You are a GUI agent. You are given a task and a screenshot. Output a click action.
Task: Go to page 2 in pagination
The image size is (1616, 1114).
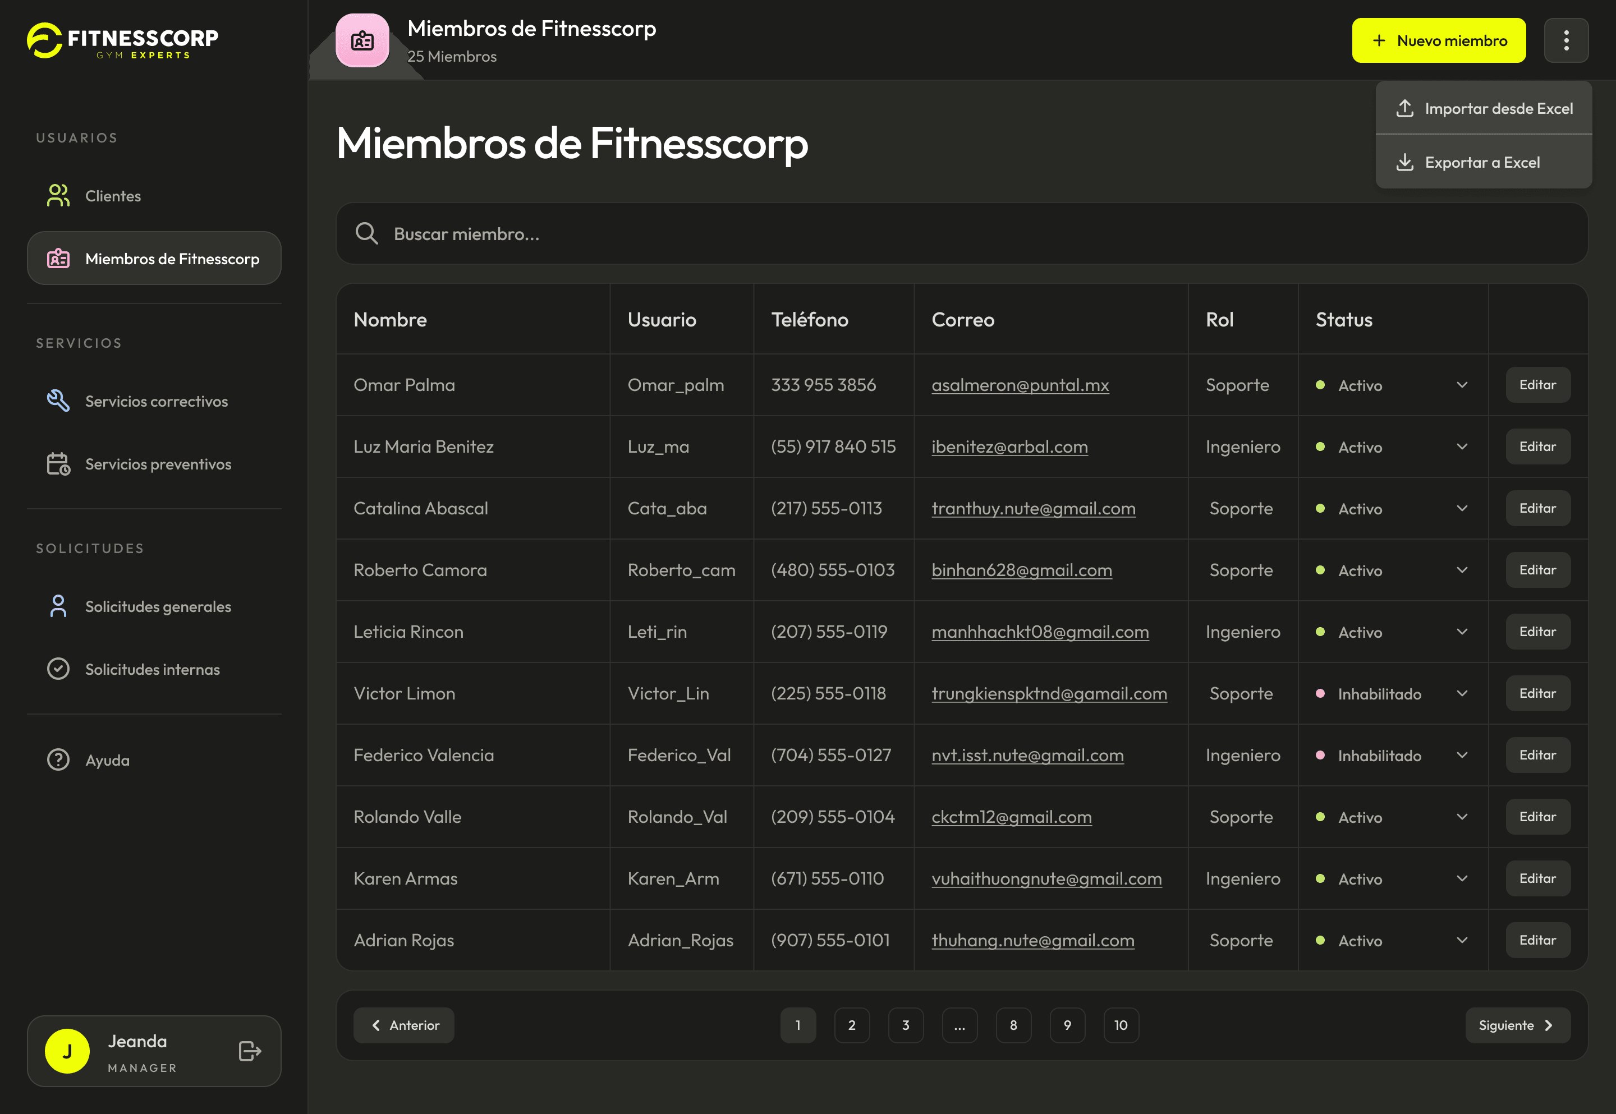coord(851,1025)
